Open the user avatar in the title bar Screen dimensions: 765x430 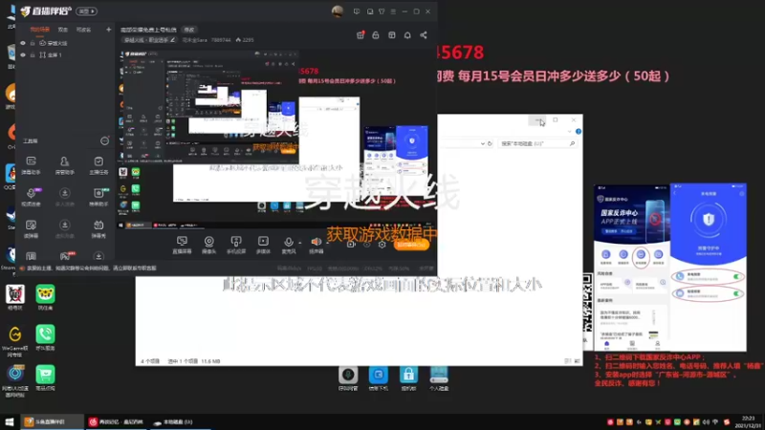pyautogui.click(x=338, y=11)
